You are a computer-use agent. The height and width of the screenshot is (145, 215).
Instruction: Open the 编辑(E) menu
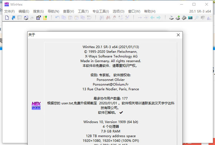24,11
